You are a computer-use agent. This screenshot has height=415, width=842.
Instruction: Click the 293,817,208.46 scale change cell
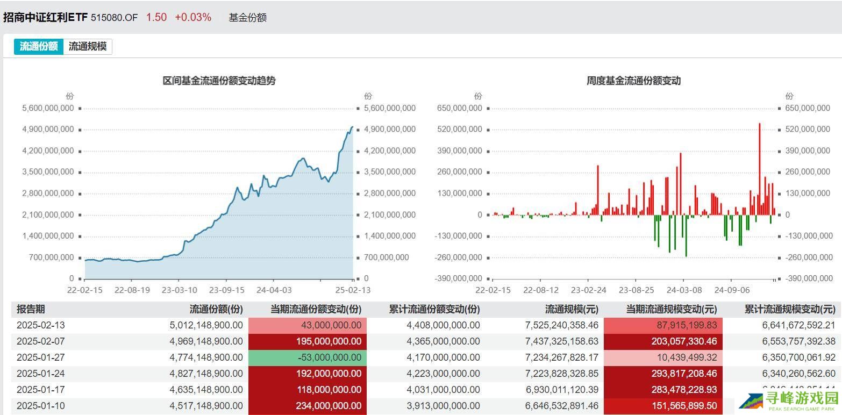click(663, 374)
